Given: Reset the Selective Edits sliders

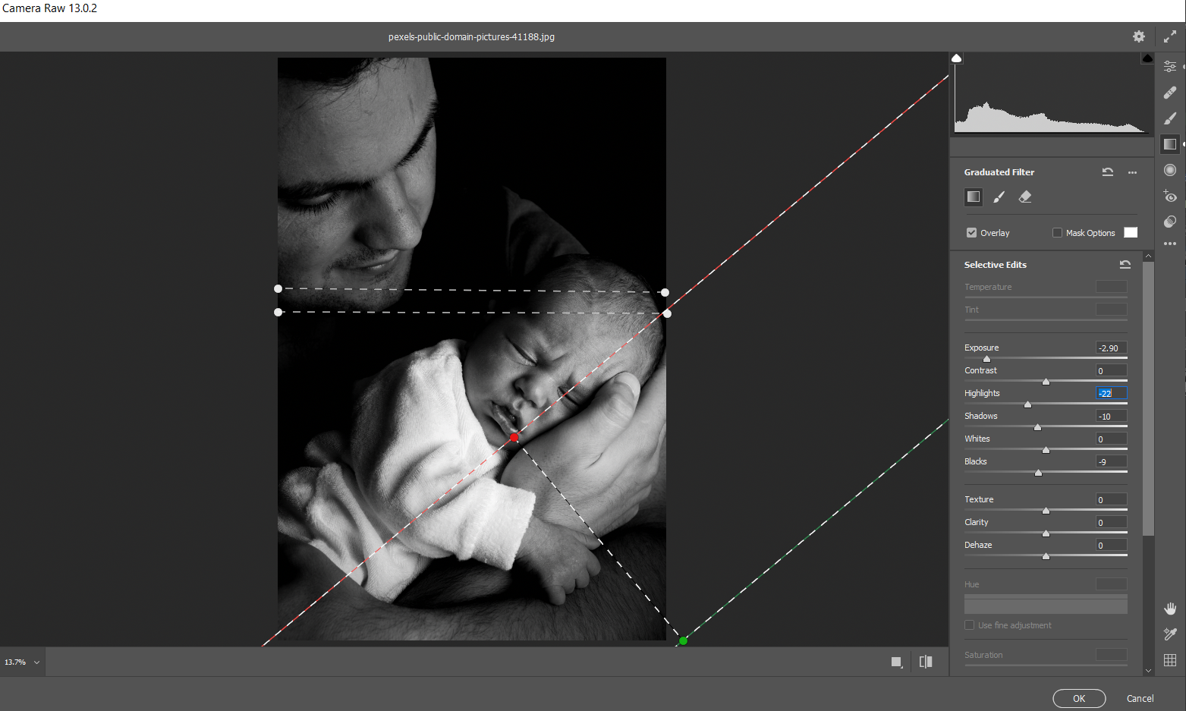Looking at the screenshot, I should pyautogui.click(x=1125, y=265).
